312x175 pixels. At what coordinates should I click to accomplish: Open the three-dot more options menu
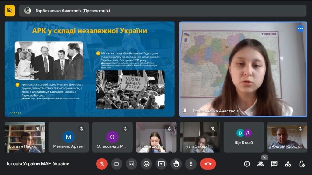[191, 164]
